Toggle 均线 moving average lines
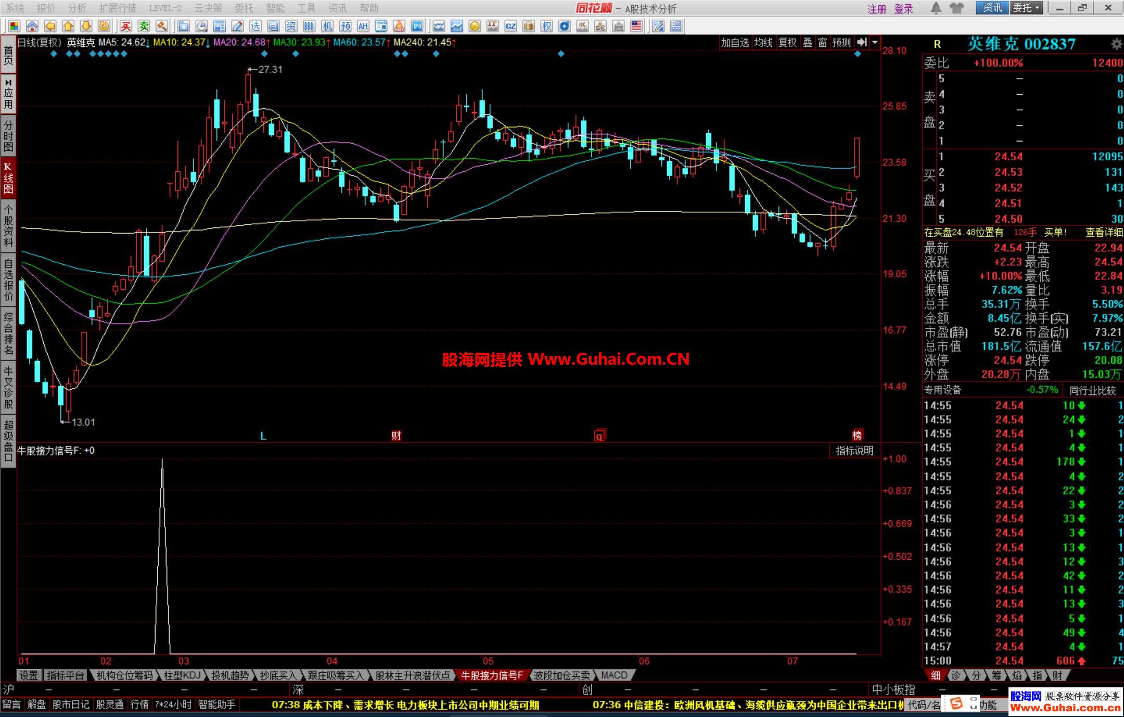 (x=763, y=43)
